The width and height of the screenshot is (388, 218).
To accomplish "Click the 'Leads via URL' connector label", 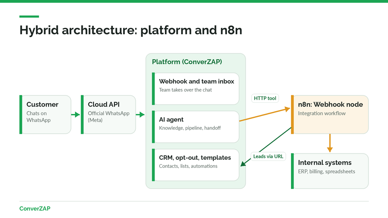I will click(268, 157).
